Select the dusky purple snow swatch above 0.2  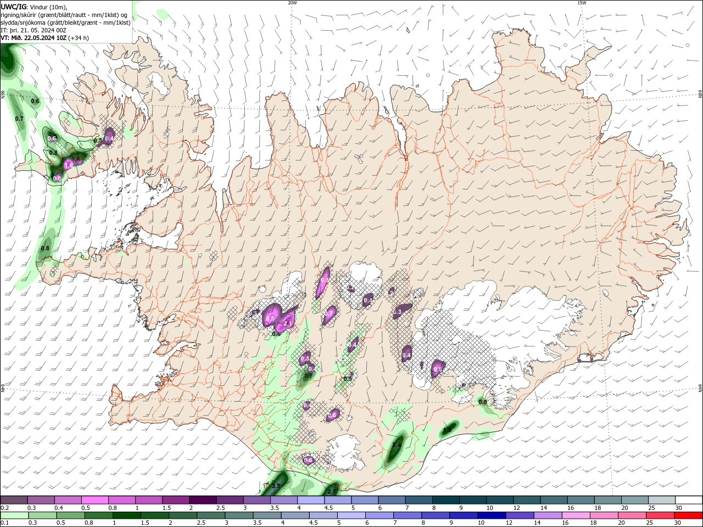tap(14, 500)
